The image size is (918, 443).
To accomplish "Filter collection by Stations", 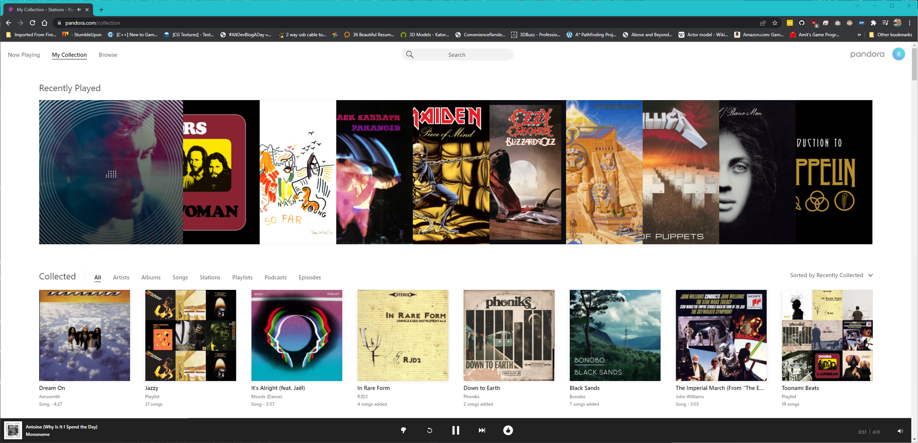I will click(210, 278).
